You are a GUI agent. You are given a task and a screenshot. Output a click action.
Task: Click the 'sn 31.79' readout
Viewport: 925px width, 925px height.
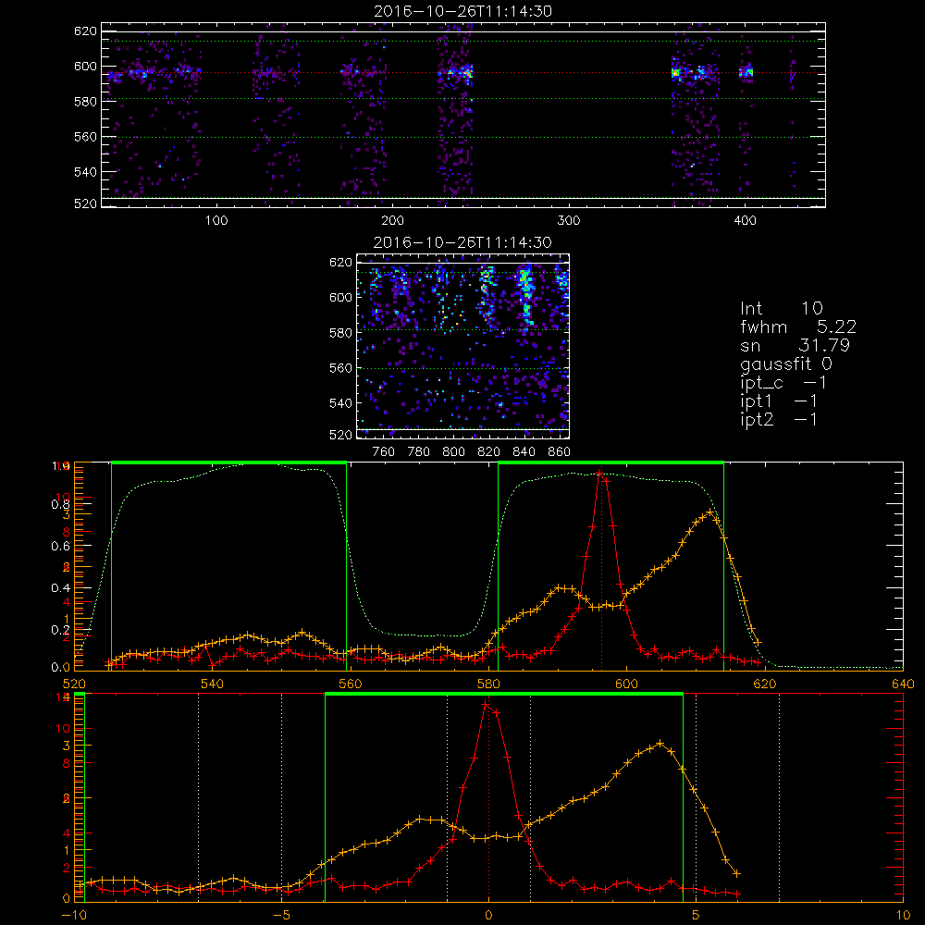[795, 345]
